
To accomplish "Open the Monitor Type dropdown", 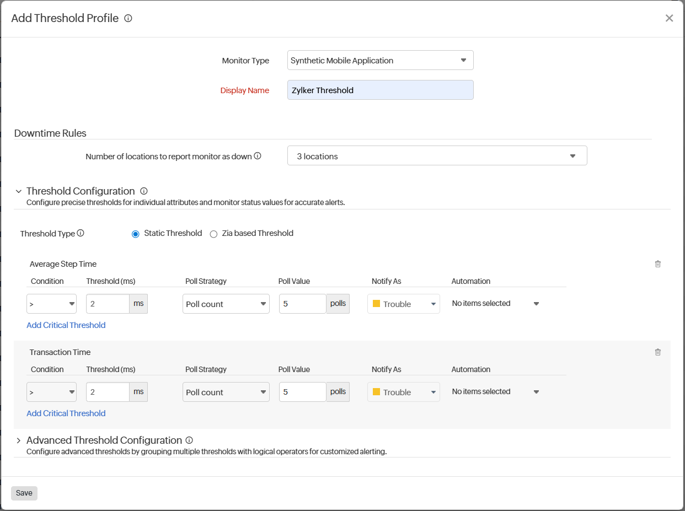I will pyautogui.click(x=380, y=60).
